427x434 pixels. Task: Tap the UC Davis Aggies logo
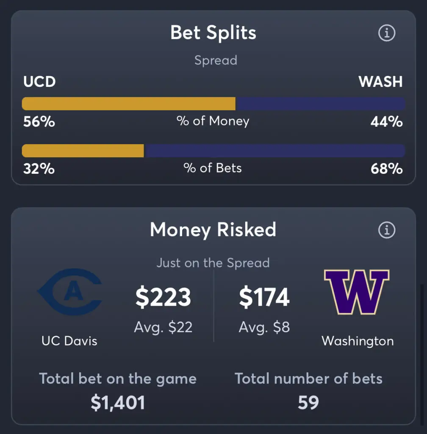[x=70, y=292]
